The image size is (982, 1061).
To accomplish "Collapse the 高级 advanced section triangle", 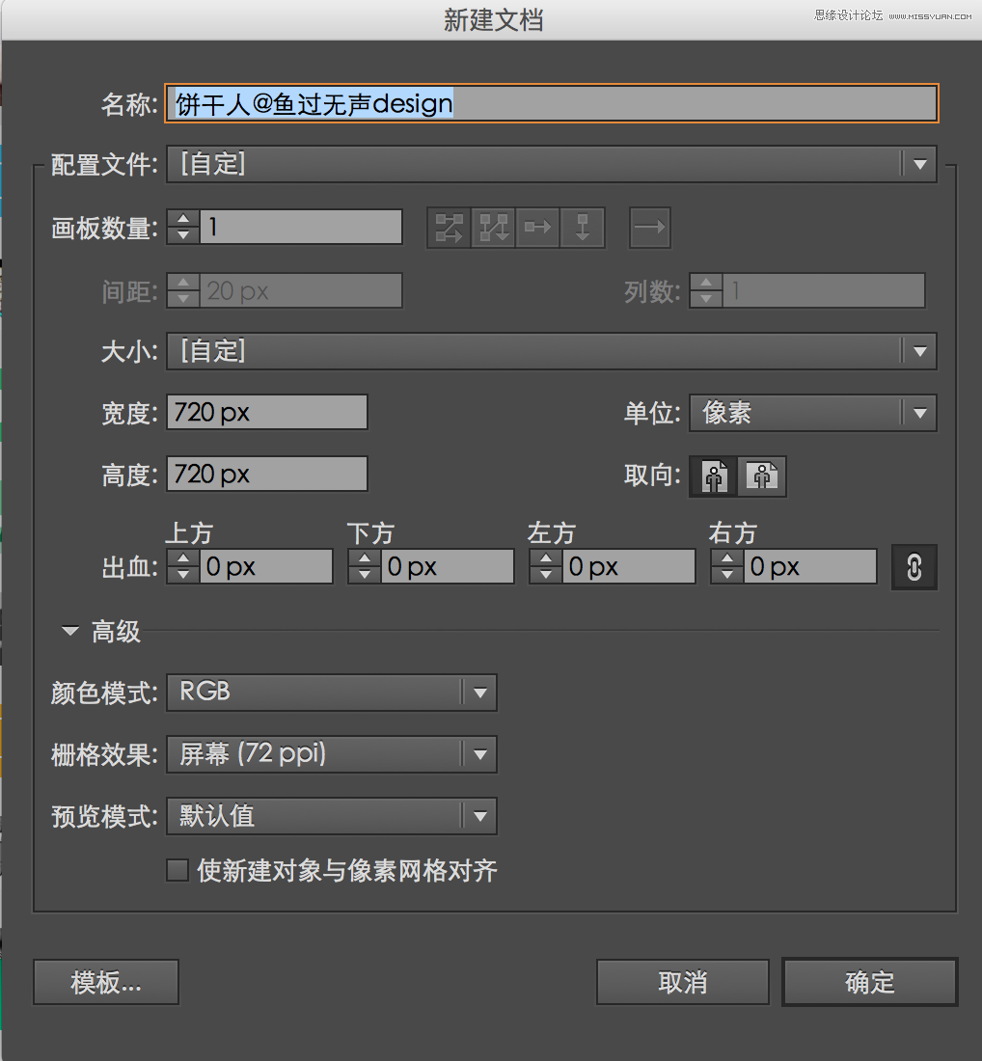I will (68, 631).
